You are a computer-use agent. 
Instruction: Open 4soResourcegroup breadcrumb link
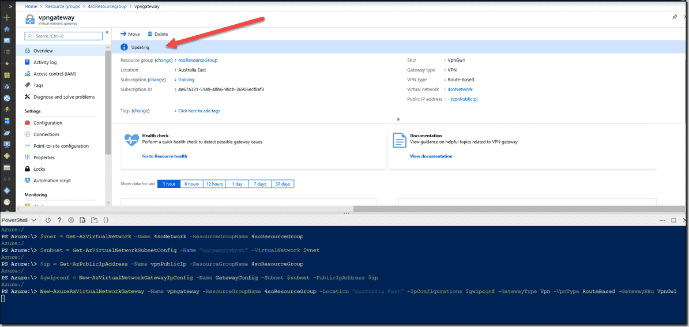pos(107,6)
